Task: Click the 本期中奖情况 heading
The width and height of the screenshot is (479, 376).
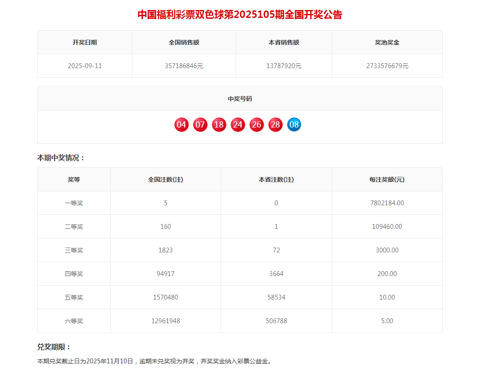Action: pyautogui.click(x=61, y=158)
